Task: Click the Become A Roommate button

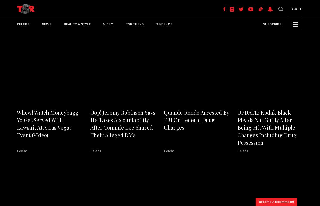Action: [x=276, y=202]
